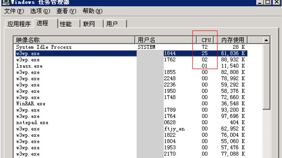The height and width of the screenshot is (158, 282).
Task: Select w3wp.exe row with 88,932 K
Action: 131,60
